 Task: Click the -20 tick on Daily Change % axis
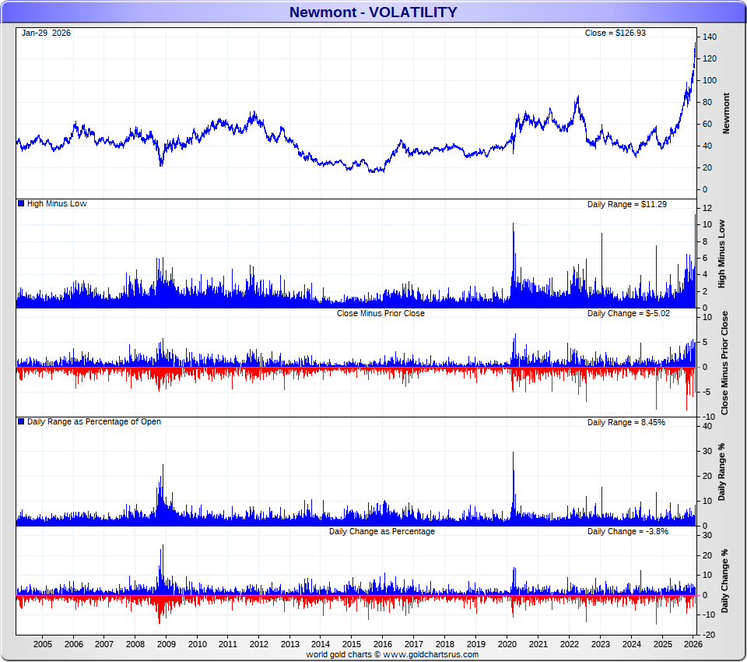(708, 635)
